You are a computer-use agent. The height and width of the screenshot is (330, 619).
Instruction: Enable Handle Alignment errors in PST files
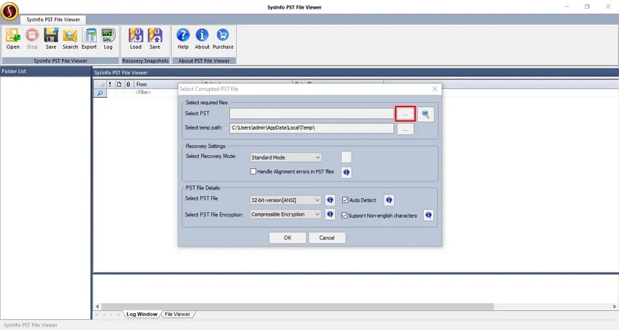253,171
